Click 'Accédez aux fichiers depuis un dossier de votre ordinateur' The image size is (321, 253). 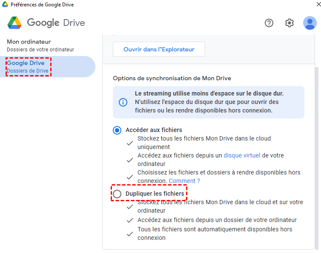217,220
